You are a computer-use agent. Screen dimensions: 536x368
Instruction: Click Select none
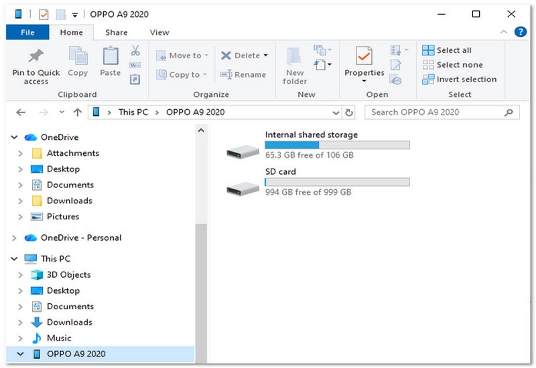pos(453,64)
